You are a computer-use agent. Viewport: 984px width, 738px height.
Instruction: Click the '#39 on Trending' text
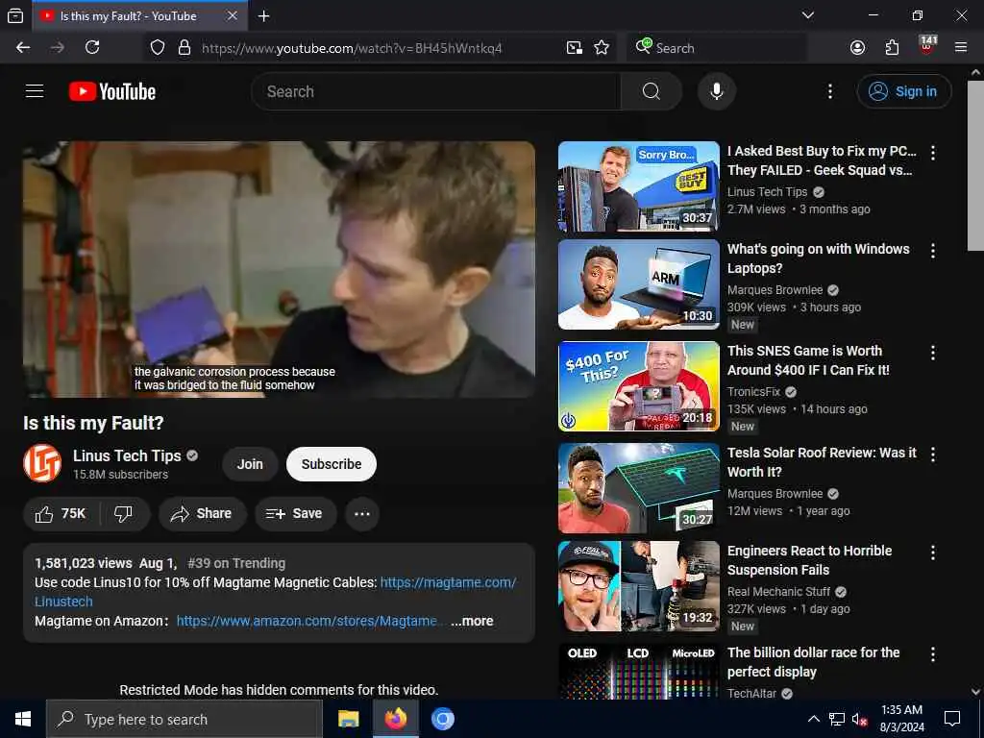[236, 563]
